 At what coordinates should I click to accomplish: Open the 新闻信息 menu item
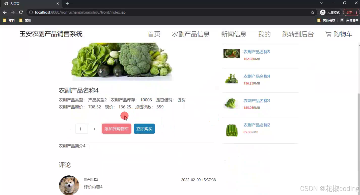234,34
